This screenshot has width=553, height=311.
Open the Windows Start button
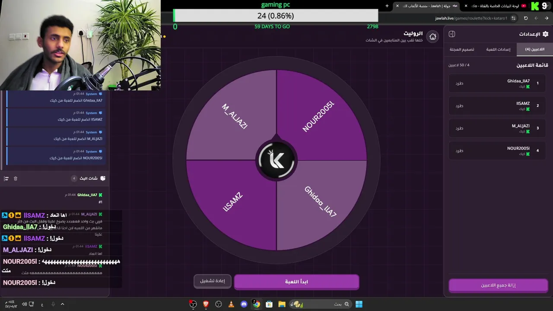coord(359,304)
